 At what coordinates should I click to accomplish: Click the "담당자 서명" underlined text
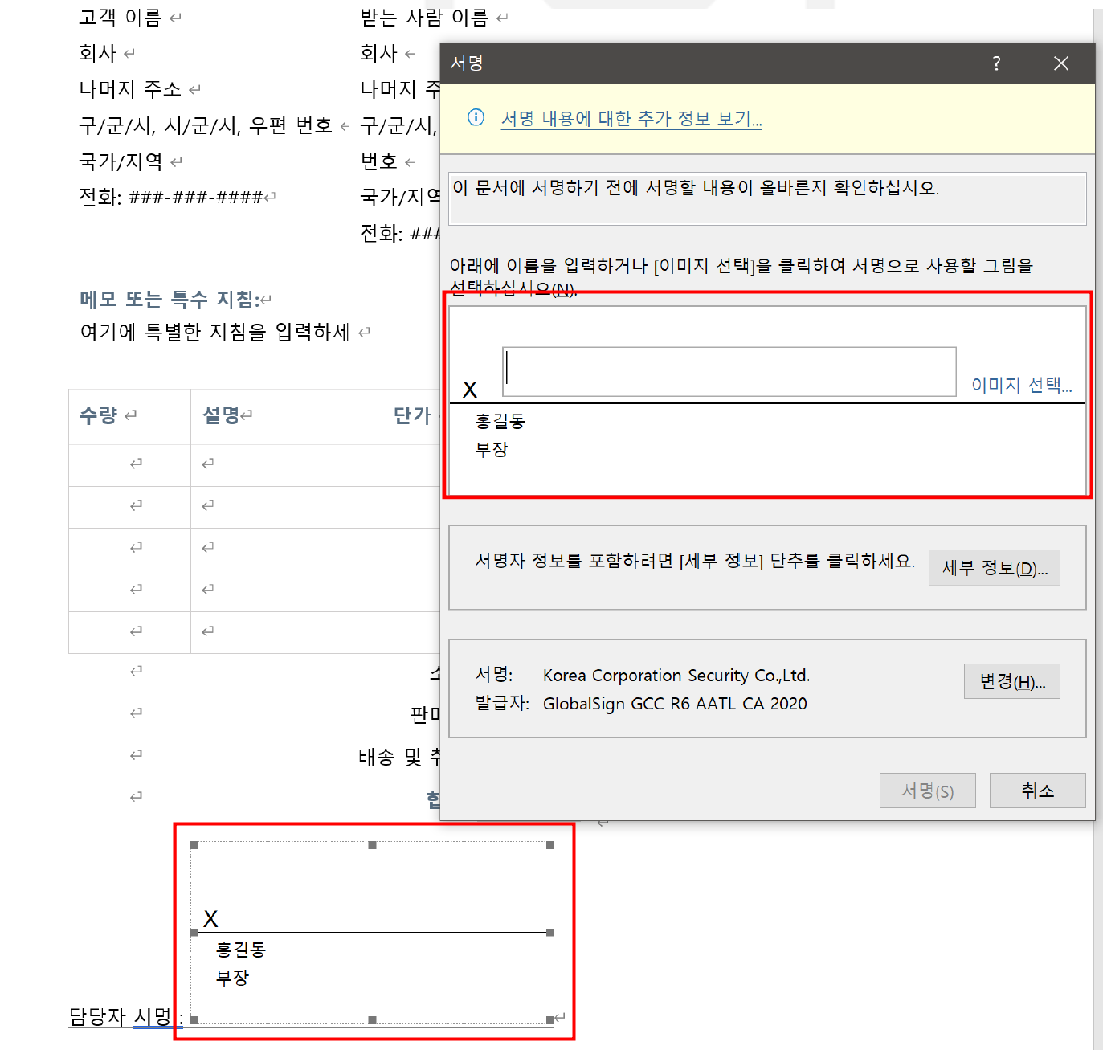121,1016
